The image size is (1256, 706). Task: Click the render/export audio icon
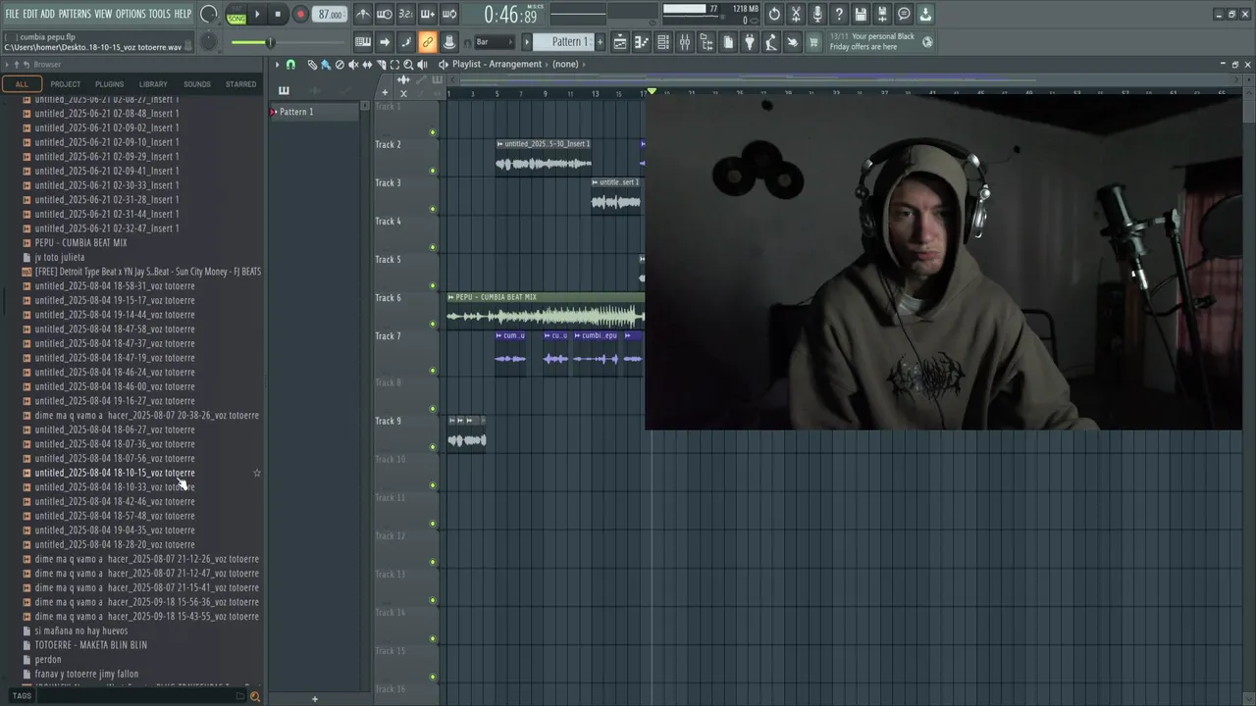882,14
